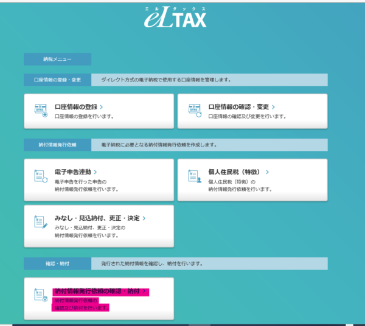Click the bank refresh icon on 口座情報の確認・変更

coord(195,110)
